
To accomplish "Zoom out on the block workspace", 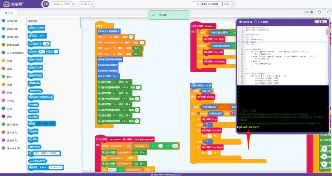I will point(324,156).
